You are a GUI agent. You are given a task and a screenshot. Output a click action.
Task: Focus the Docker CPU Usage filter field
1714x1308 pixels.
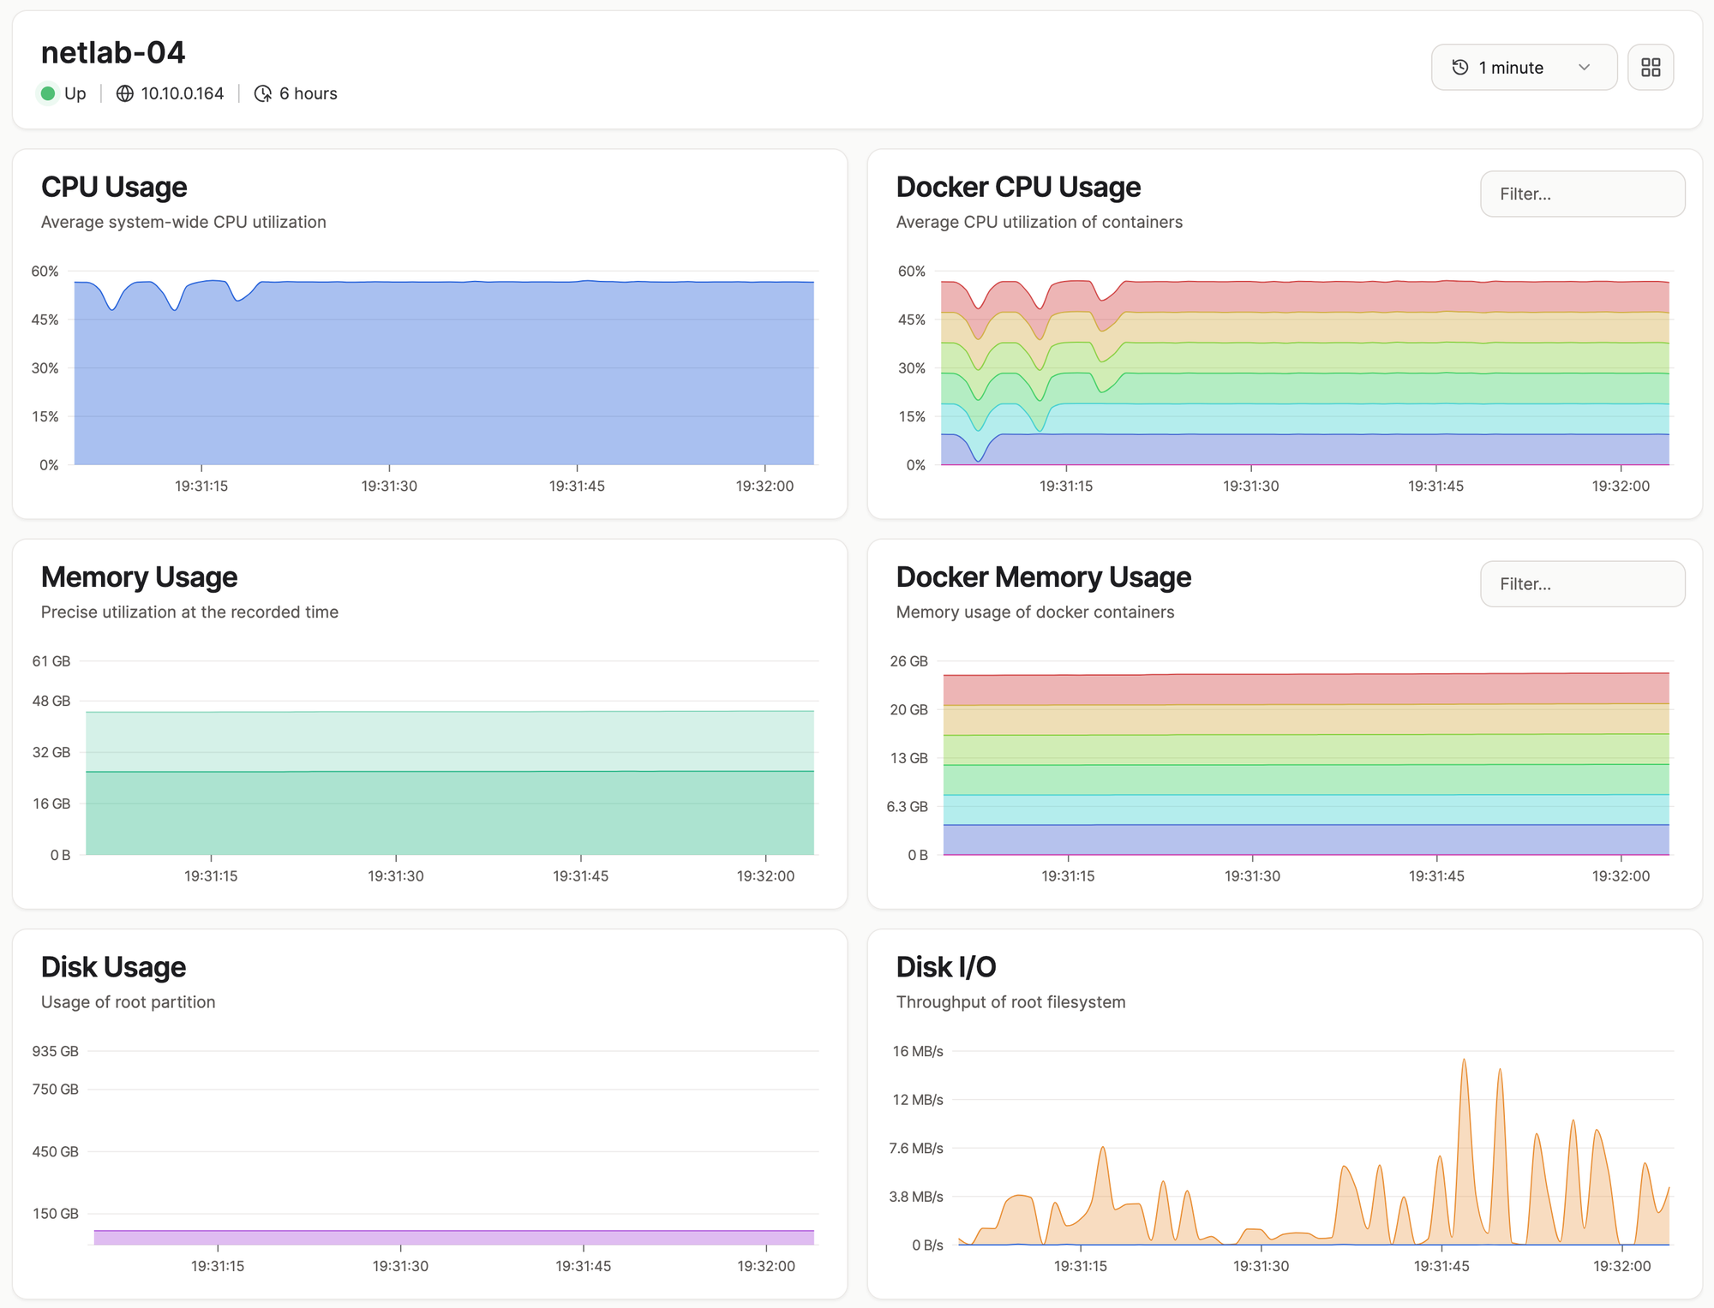coord(1582,194)
